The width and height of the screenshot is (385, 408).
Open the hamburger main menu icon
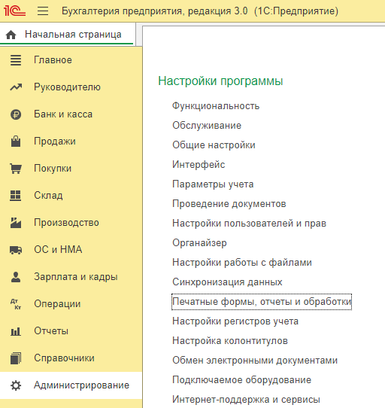pyautogui.click(x=43, y=11)
